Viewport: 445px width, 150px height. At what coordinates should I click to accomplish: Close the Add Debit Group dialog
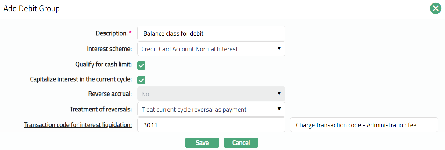[436, 9]
